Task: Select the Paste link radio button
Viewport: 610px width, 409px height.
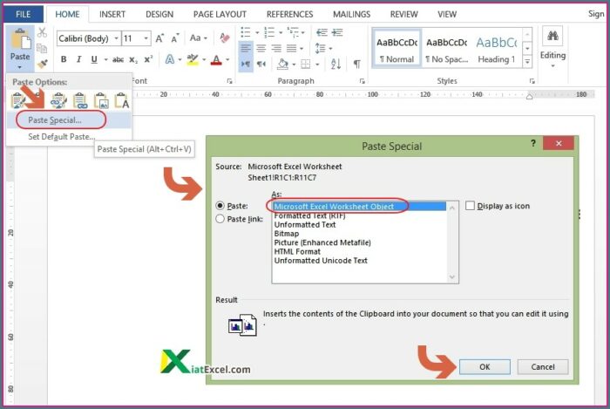Action: point(220,219)
